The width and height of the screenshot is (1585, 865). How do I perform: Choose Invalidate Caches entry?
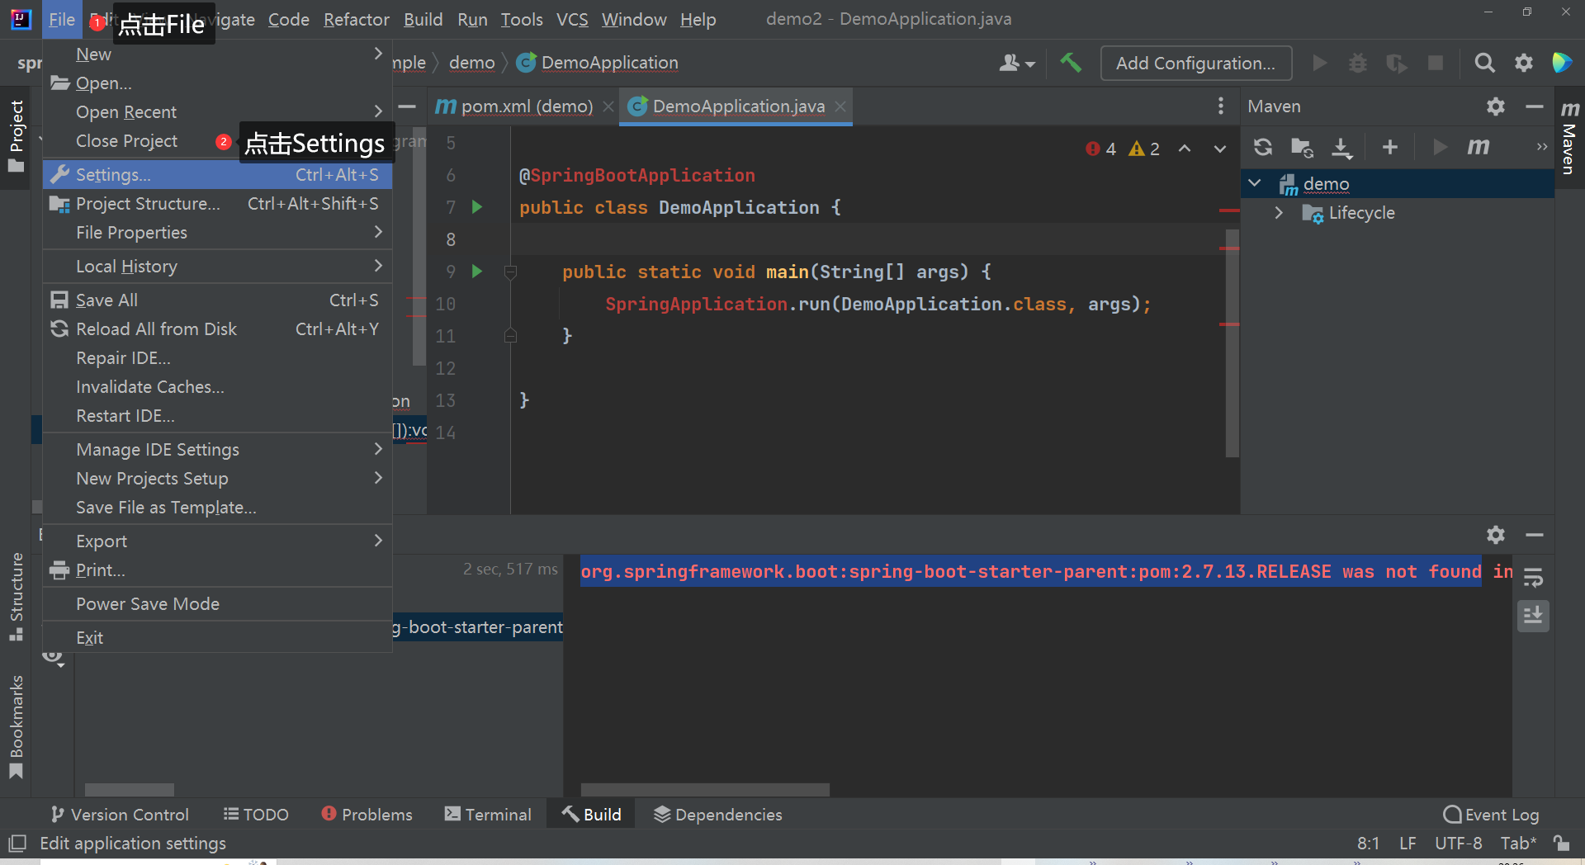[x=217, y=386]
